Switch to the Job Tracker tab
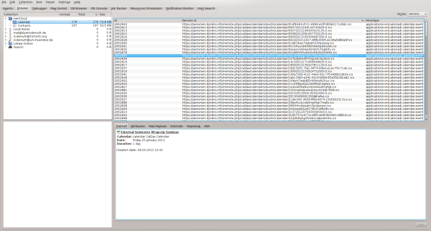 (118, 9)
